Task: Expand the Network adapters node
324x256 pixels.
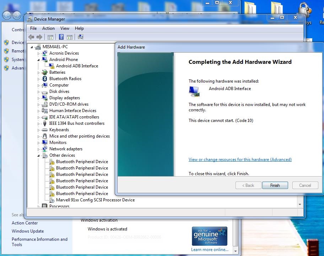Action: tap(38, 149)
